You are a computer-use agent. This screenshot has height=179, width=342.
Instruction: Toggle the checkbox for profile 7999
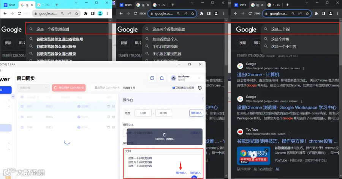22,127
